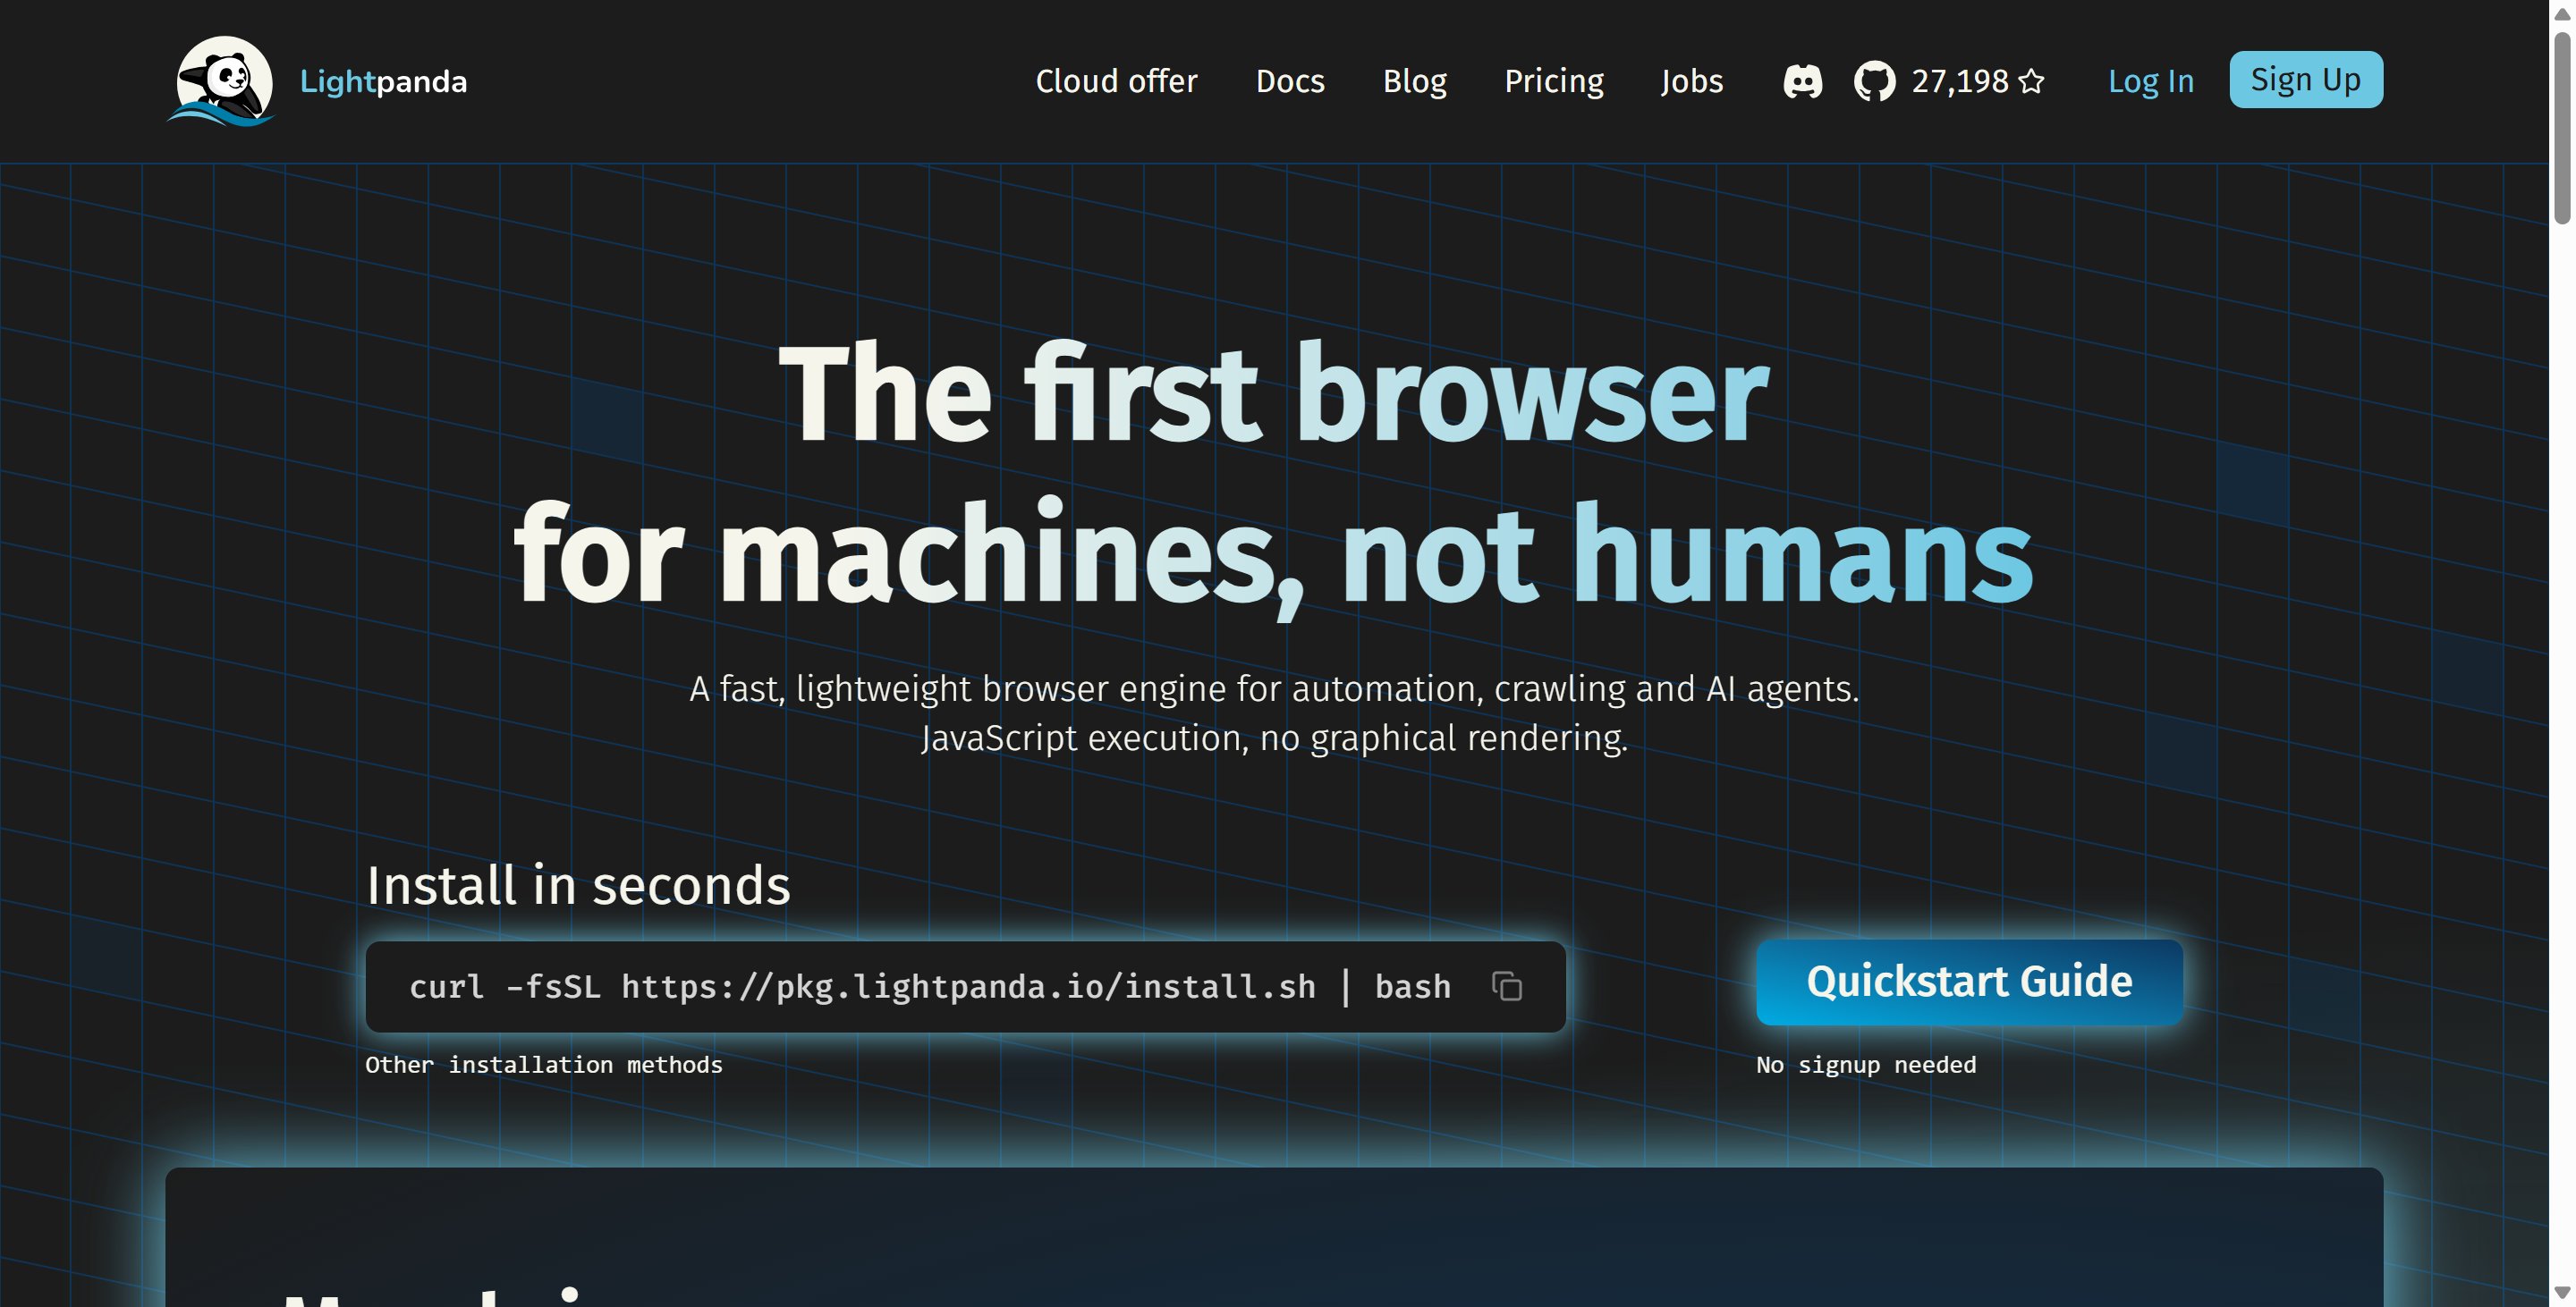
Task: Click the Log In link
Action: (x=2150, y=81)
